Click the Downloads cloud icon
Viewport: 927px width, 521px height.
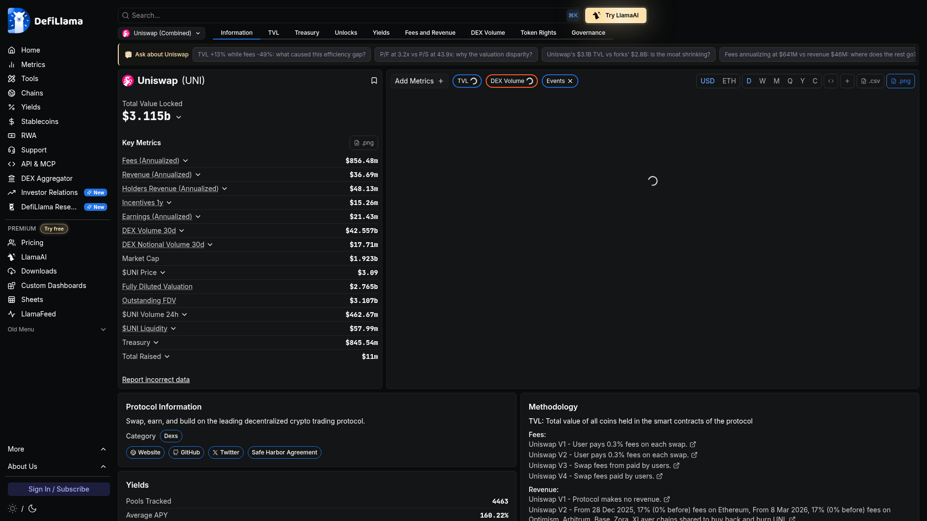pos(12,271)
